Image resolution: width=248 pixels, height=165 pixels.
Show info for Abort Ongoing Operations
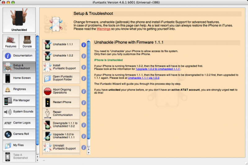point(84,91)
